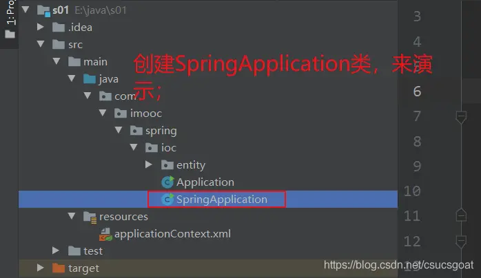Expand the test folder arrow
Screen dimensions: 481x278
tap(56, 250)
